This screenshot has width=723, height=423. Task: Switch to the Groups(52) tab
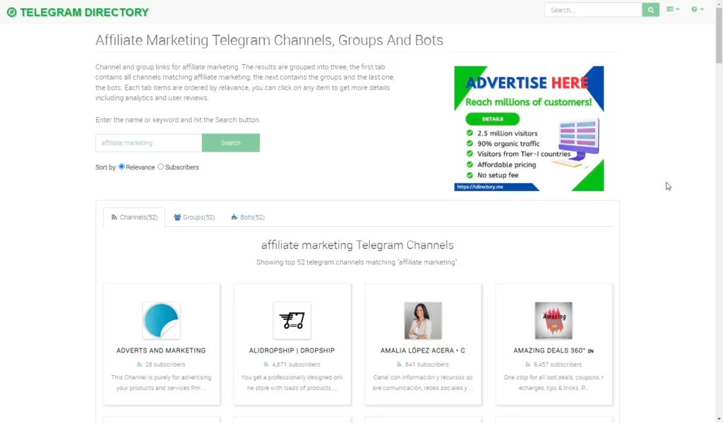(194, 217)
